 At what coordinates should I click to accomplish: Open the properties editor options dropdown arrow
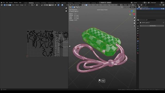[x=163, y=20]
